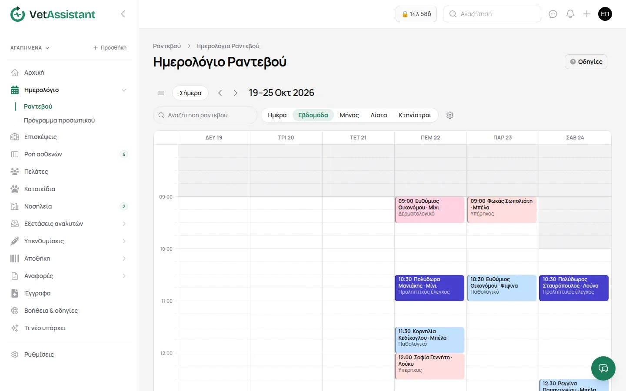626x391 pixels.
Task: Click the Σήμερα button
Action: (x=190, y=93)
